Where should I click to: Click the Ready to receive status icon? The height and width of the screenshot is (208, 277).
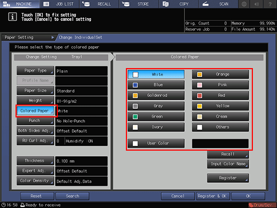[x=23, y=205]
